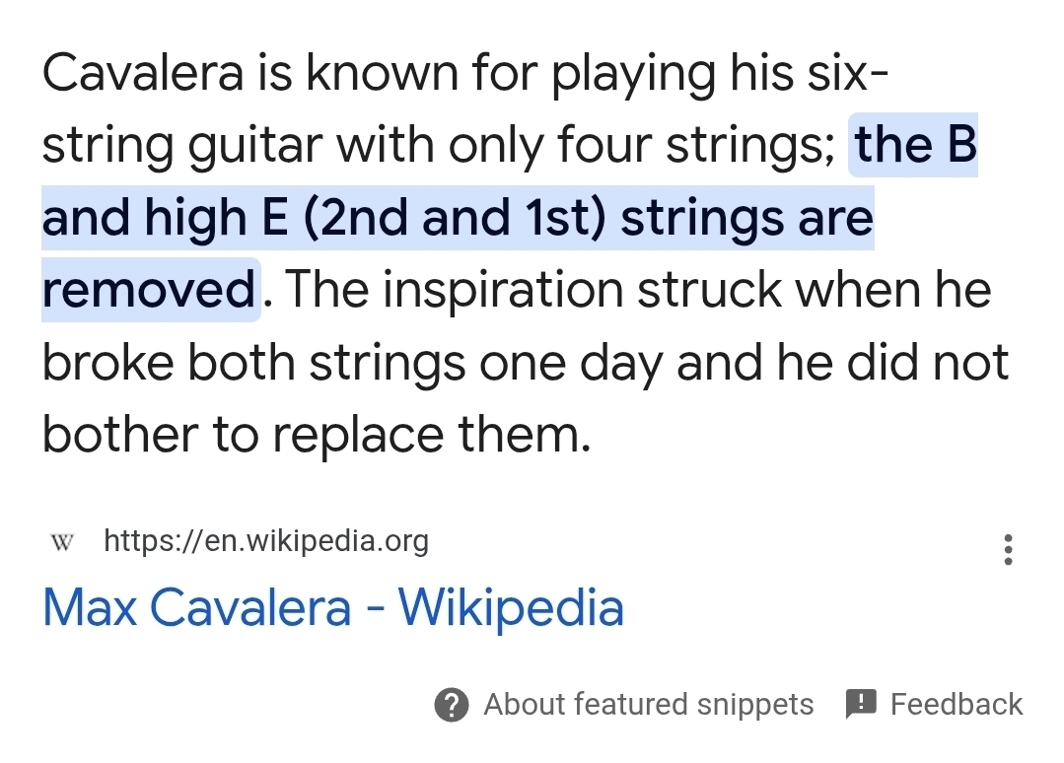Click the Wikipedia "W" favicon
Screen dimensions: 1064x763
coord(62,542)
